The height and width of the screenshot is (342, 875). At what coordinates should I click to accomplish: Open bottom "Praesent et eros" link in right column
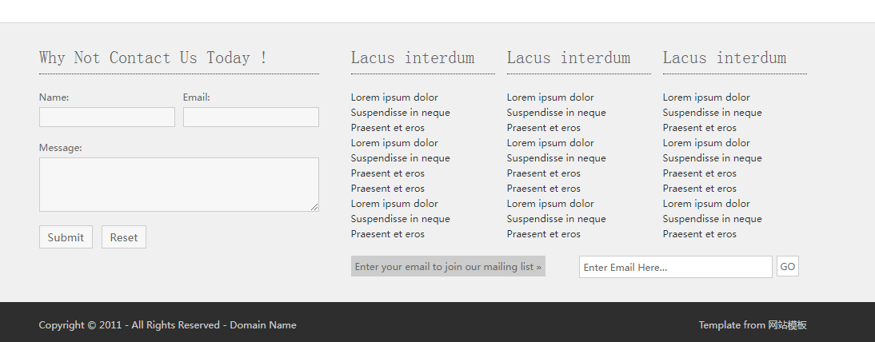(x=700, y=234)
